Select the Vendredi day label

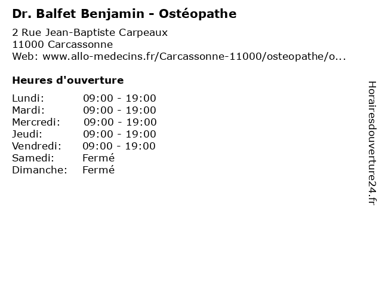pos(36,146)
